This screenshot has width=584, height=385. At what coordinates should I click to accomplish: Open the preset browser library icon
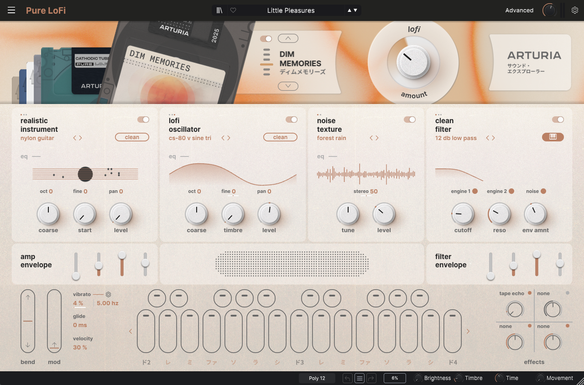pyautogui.click(x=220, y=10)
